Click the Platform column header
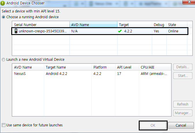The height and width of the screenshot is (133, 195). [104, 67]
